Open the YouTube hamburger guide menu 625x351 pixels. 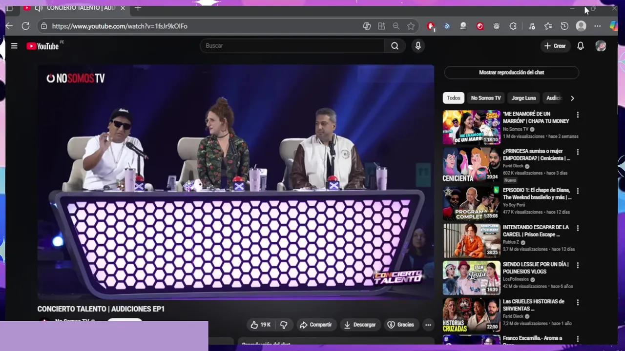pyautogui.click(x=14, y=46)
